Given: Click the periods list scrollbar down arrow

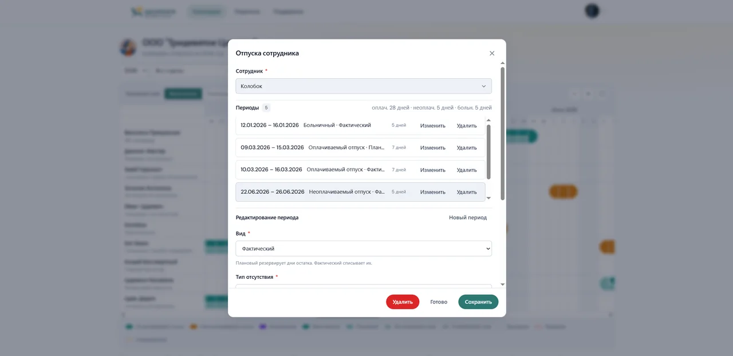Looking at the screenshot, I should click(x=488, y=198).
